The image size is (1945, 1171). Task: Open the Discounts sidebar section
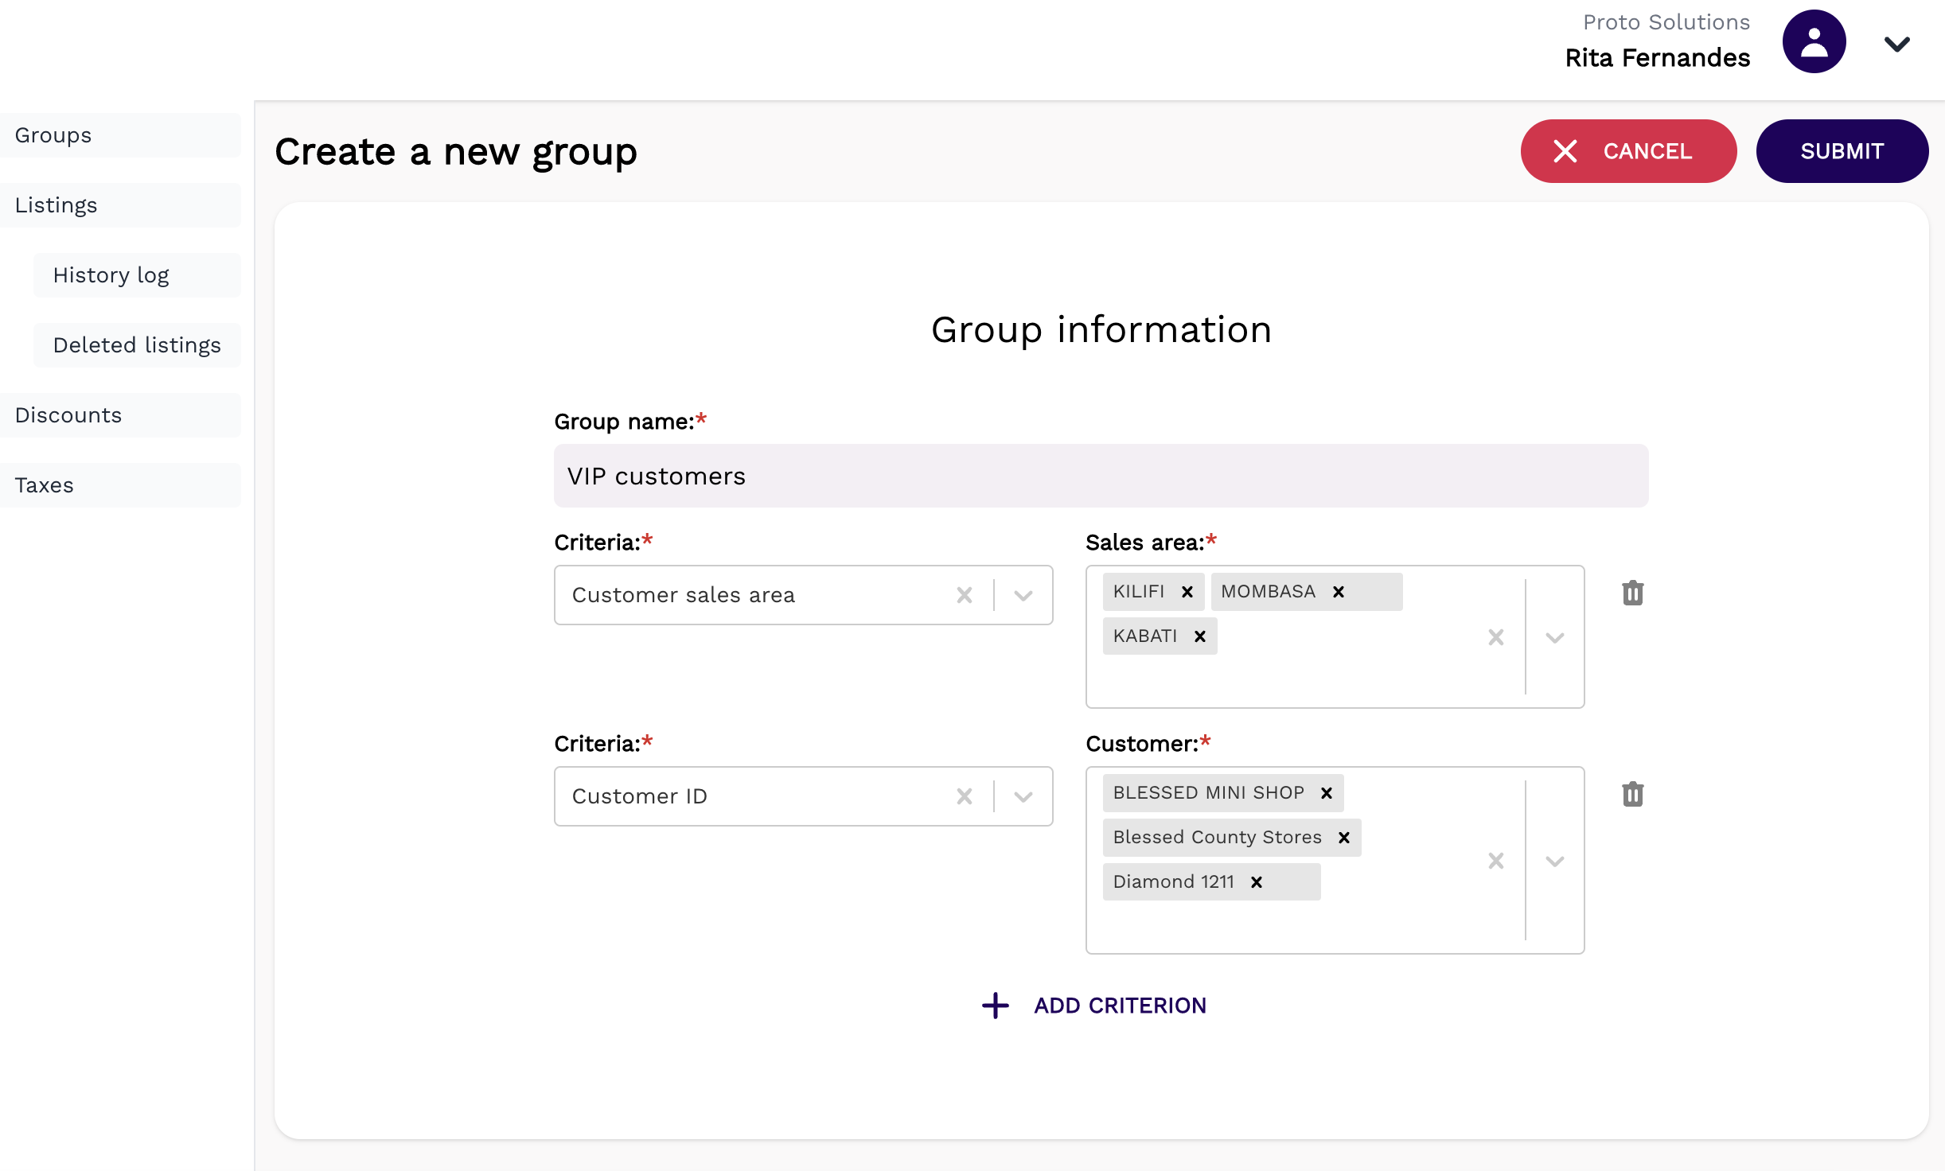pos(120,415)
